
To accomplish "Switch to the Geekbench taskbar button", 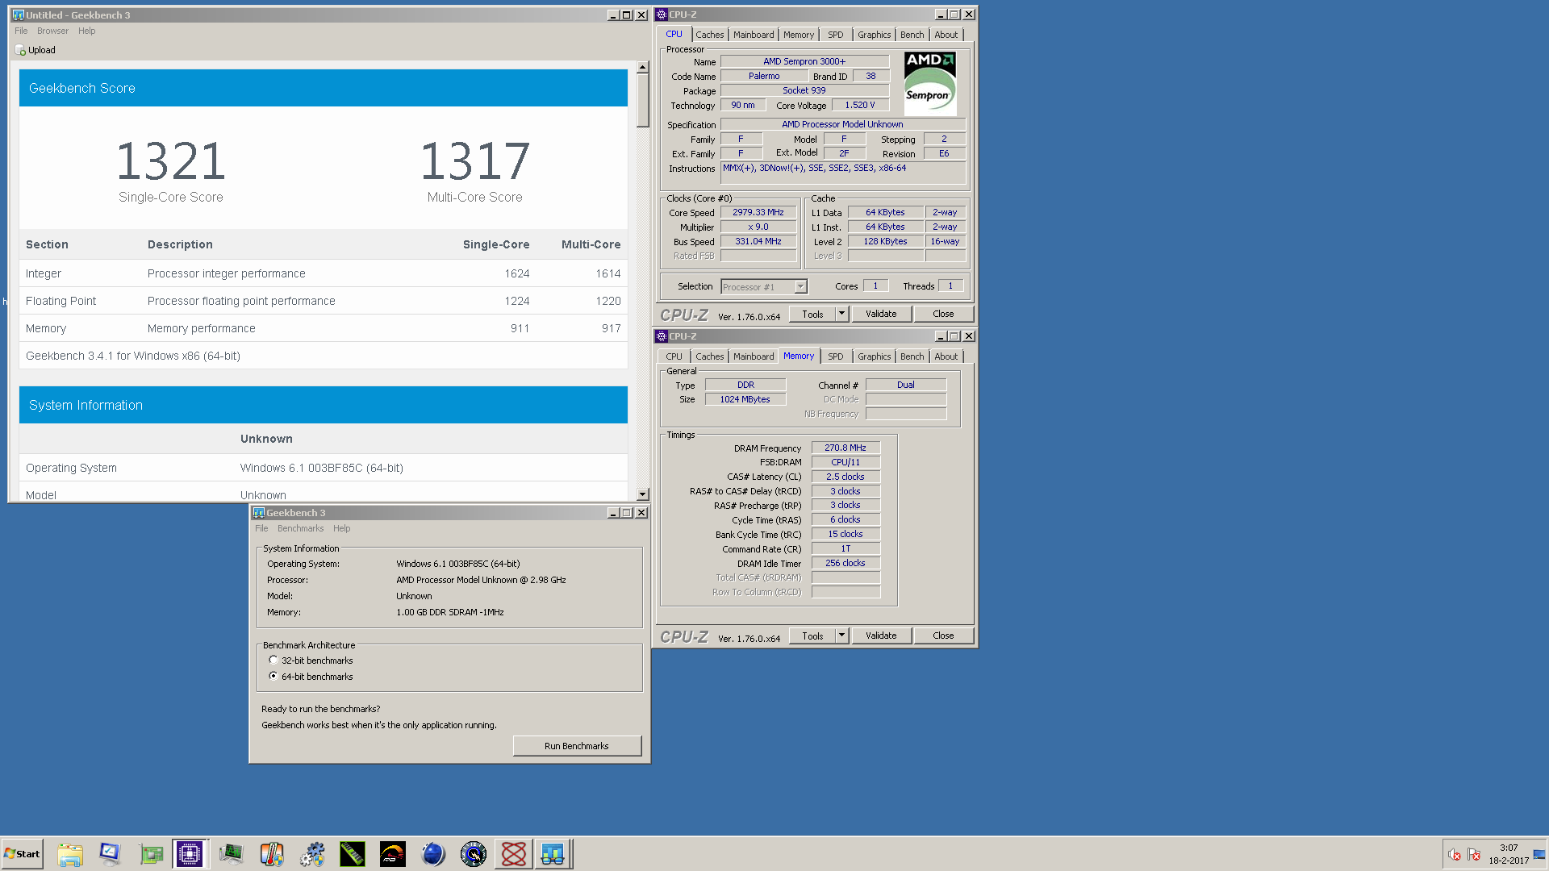I will click(553, 854).
